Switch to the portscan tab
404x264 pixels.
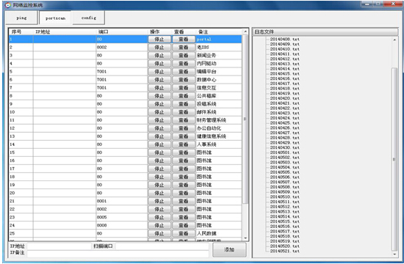point(55,18)
